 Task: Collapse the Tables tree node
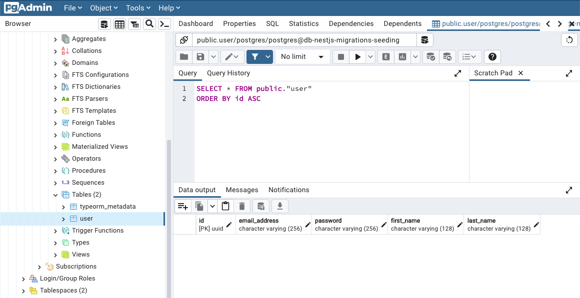[55, 194]
